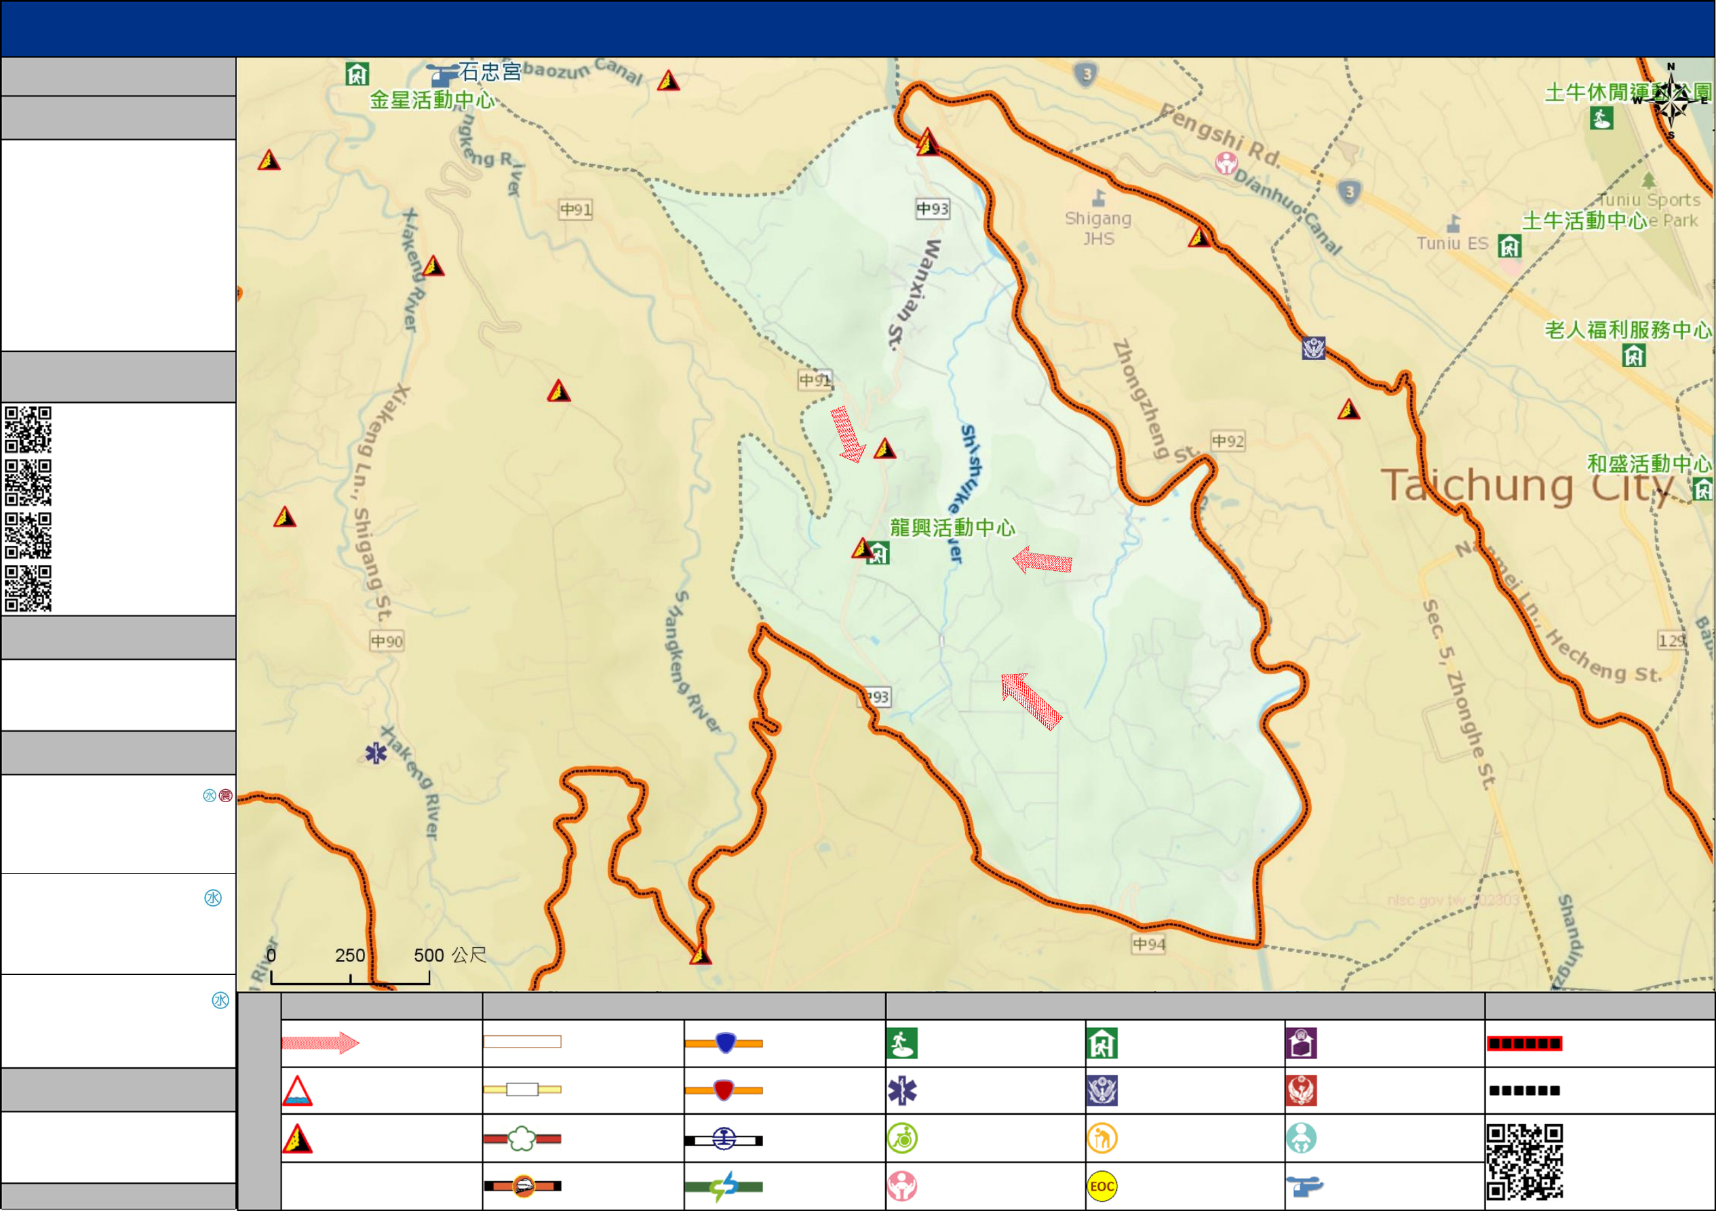Select the railway line symbol in legend
Viewport: 1716px width, 1211px height.
click(724, 1139)
